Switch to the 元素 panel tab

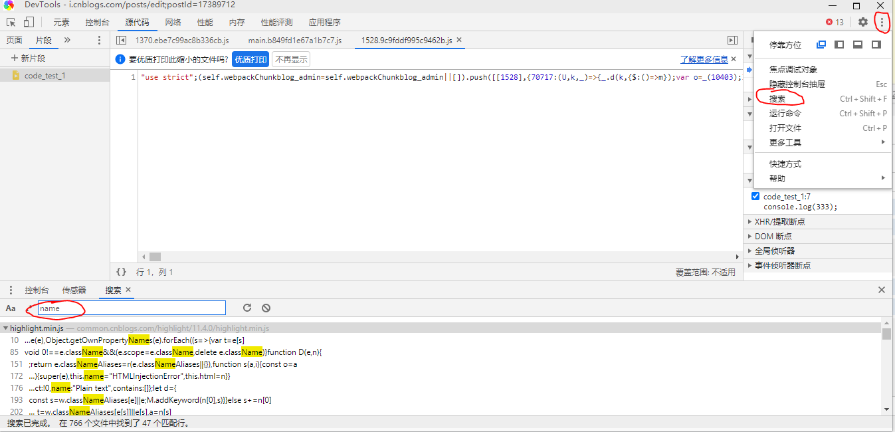tap(61, 22)
